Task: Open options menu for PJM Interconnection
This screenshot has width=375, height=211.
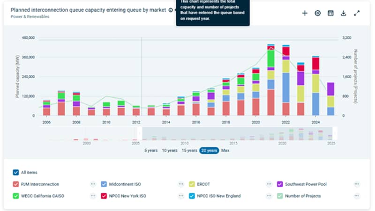Action: [x=93, y=184]
